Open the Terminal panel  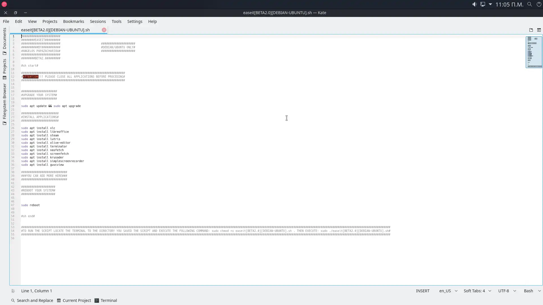click(x=106, y=300)
